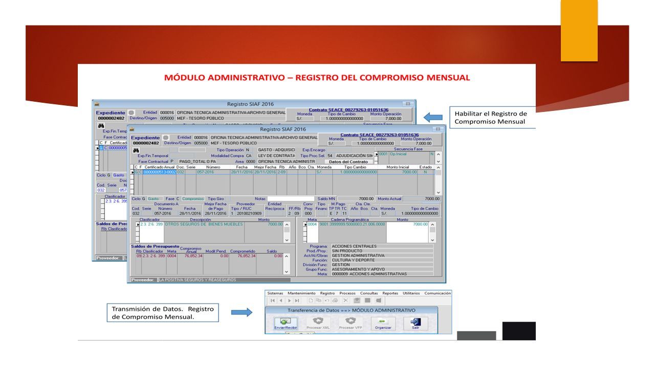Viewport: 655px width, 368px height.
Task: Click the save disk toolbar icon
Action: (357, 301)
